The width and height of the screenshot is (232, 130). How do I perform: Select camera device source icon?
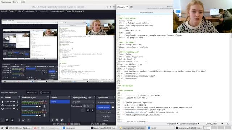[x=3, y=105]
